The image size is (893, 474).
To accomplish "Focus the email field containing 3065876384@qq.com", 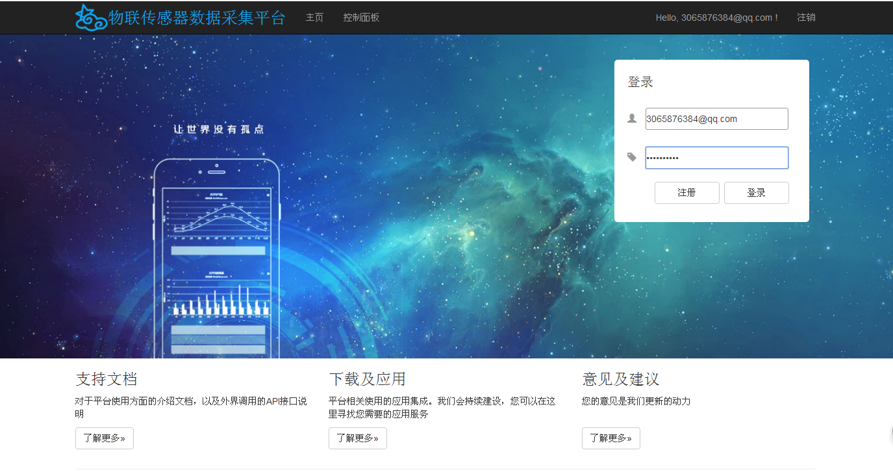I will (716, 119).
